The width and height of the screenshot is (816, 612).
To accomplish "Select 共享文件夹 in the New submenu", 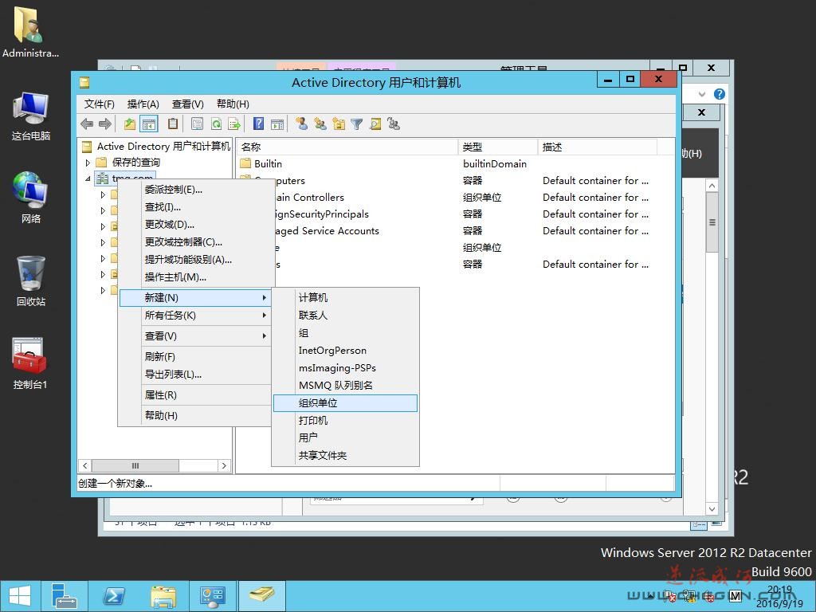I will click(x=345, y=455).
